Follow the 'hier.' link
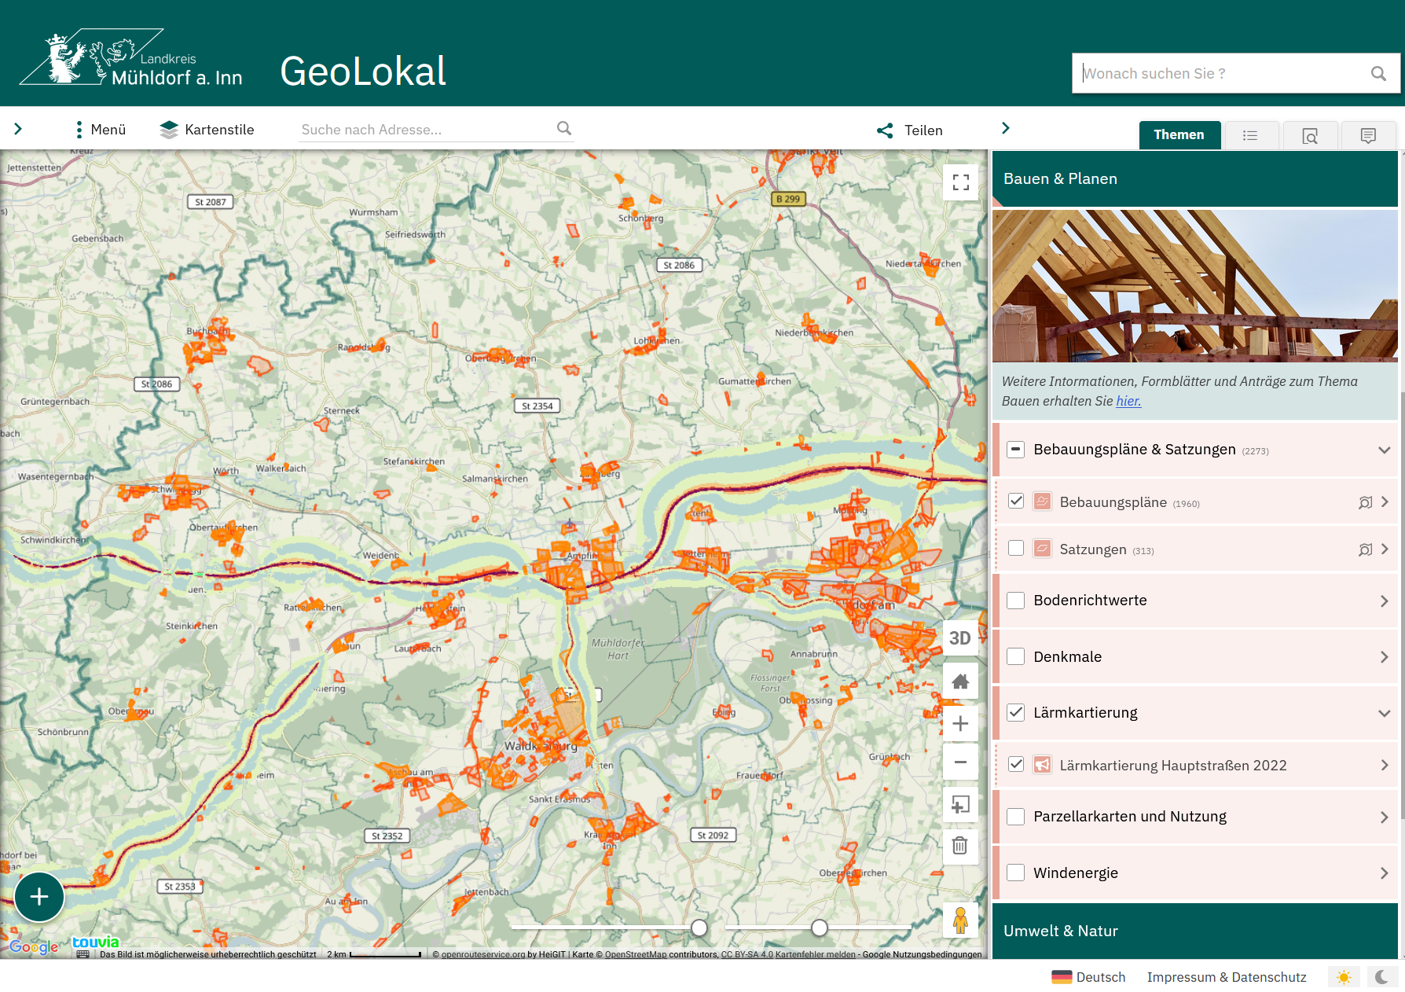The image size is (1405, 992). pos(1128,401)
